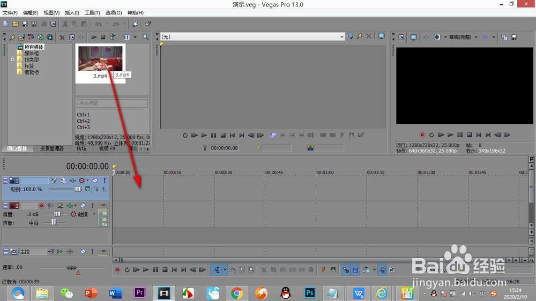536x301 pixels.
Task: Select the Envelope edit tool
Action: [x=233, y=270]
